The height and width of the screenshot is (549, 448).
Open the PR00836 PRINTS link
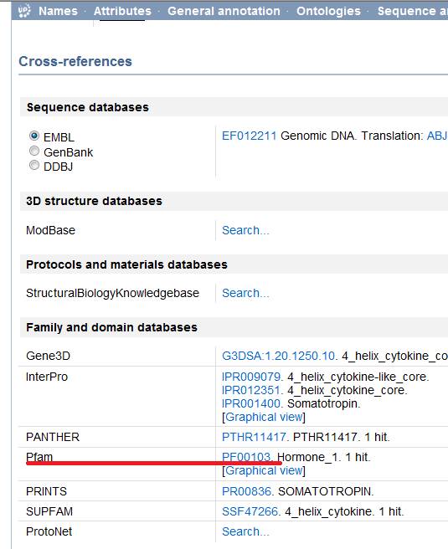[246, 491]
